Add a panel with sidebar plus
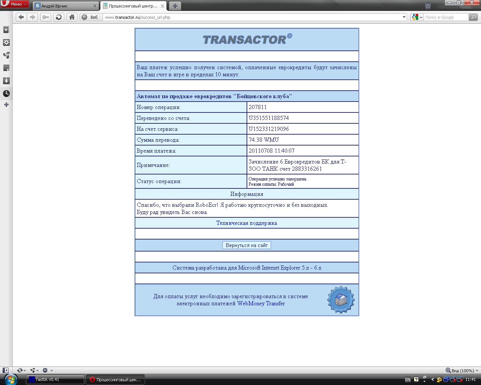Image resolution: width=481 pixels, height=385 pixels. pyautogui.click(x=6, y=105)
